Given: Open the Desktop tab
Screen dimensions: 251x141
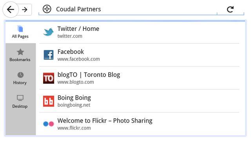Looking at the screenshot, I should click(x=20, y=102).
